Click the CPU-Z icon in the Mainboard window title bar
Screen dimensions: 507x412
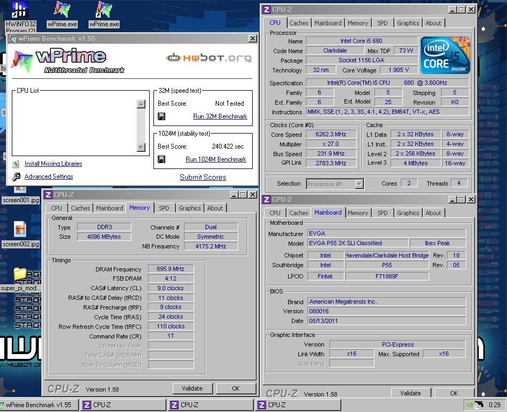(267, 200)
